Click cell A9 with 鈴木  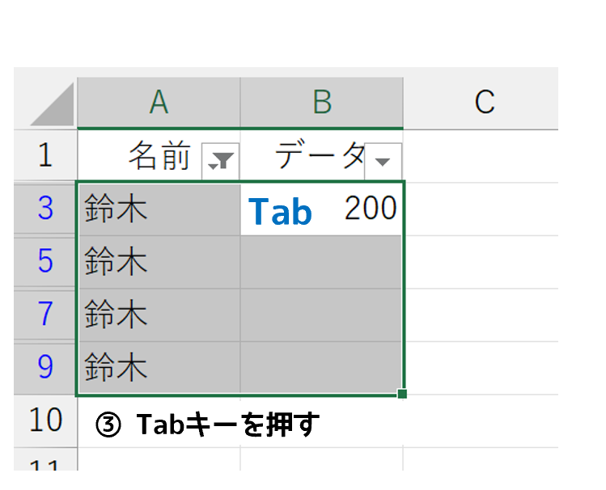coord(159,367)
